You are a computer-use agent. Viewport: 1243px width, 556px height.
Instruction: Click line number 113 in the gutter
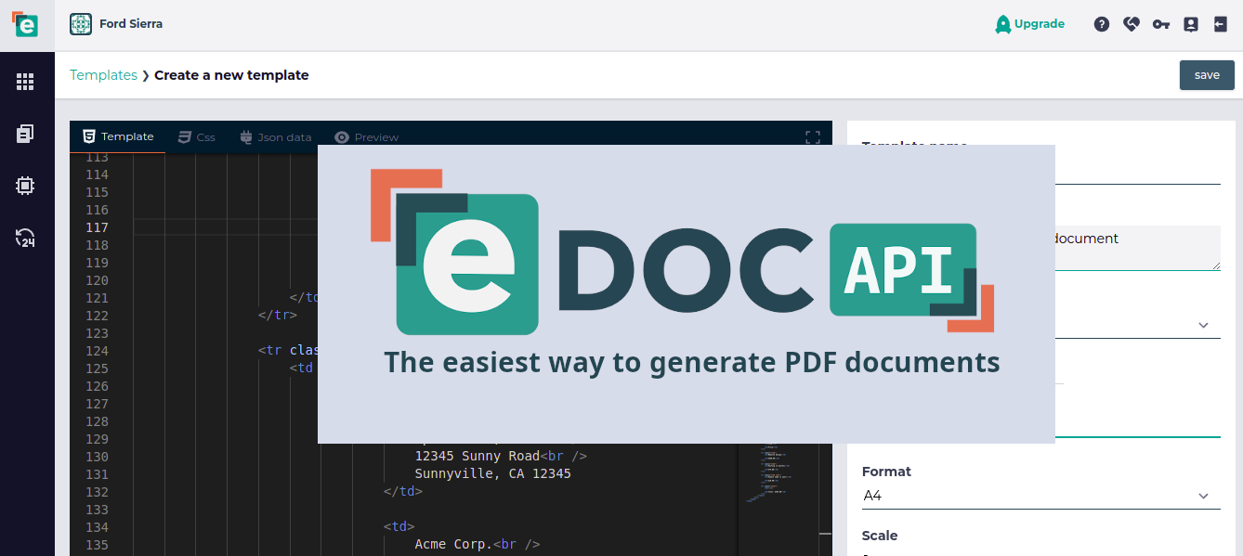pyautogui.click(x=97, y=158)
